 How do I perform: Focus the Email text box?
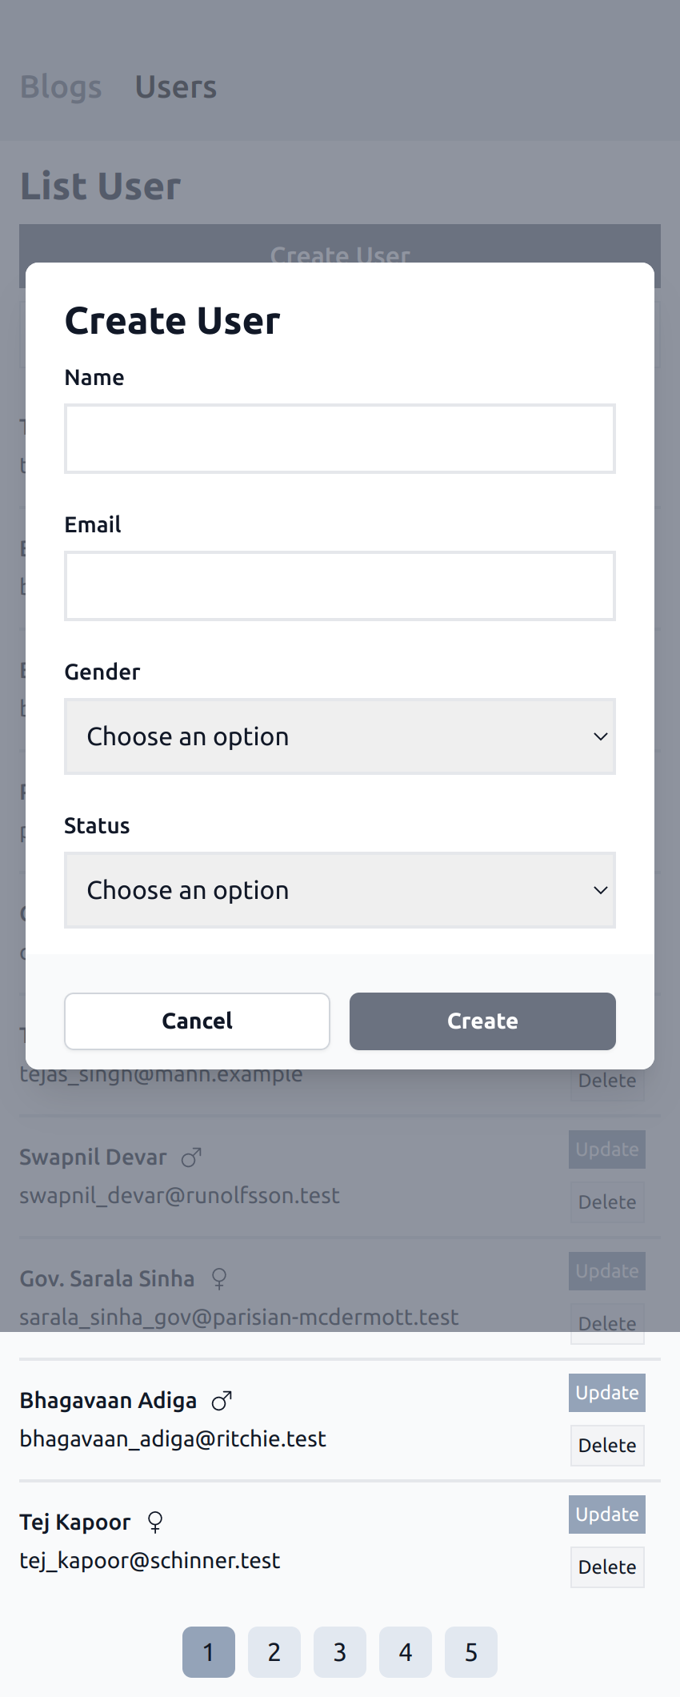[x=339, y=586]
